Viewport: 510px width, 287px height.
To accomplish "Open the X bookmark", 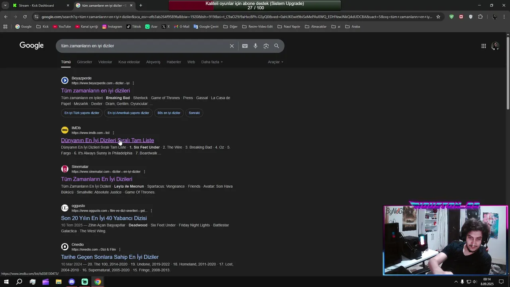I will [x=165, y=27].
